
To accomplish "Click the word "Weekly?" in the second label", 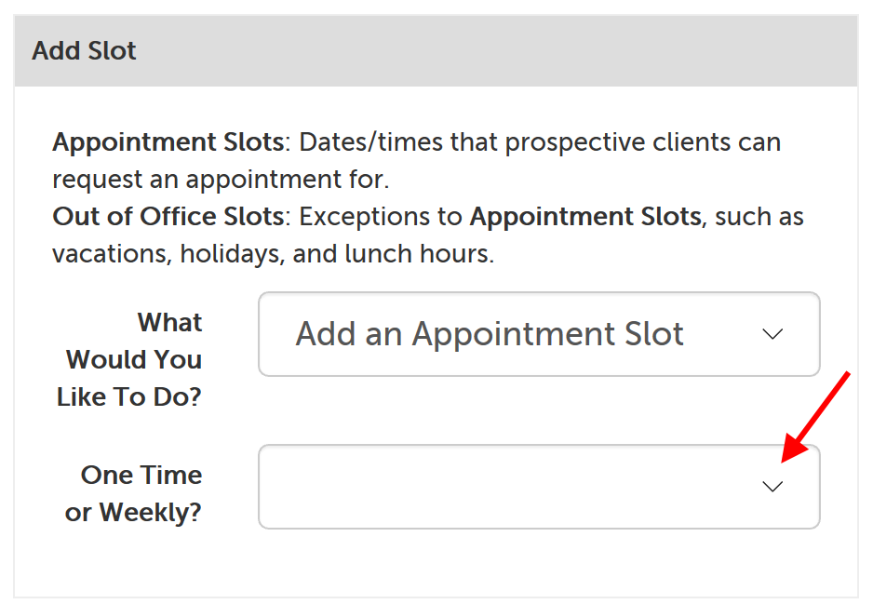I will point(150,512).
